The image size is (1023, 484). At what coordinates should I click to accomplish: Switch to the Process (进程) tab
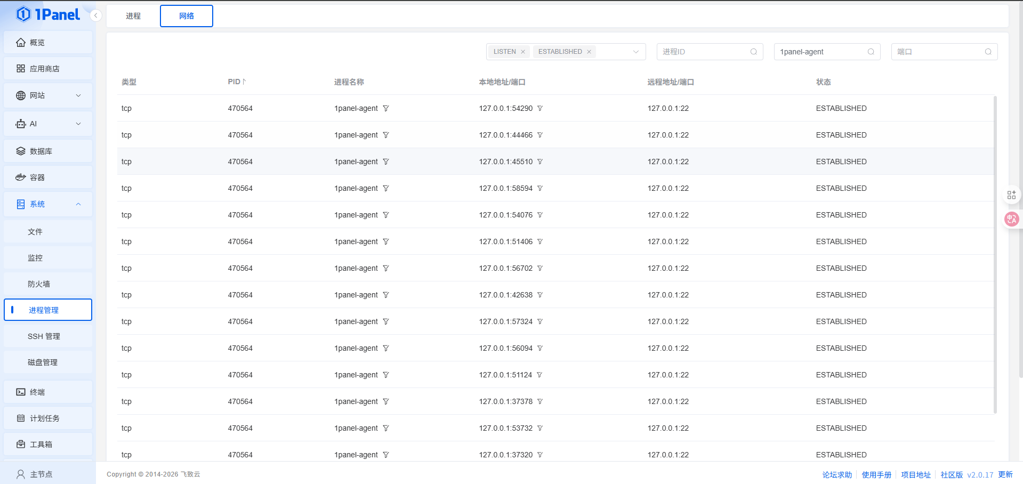[x=133, y=16]
